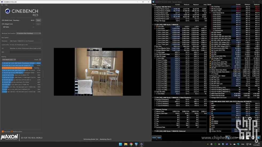Screen dimensions: 262x147
Task: Select the Intel Xeon W-3265M ranking row
Action: 21,66
